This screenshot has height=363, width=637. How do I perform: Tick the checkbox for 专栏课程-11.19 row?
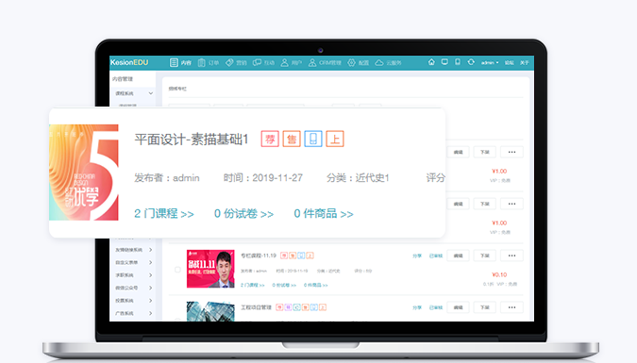(177, 270)
